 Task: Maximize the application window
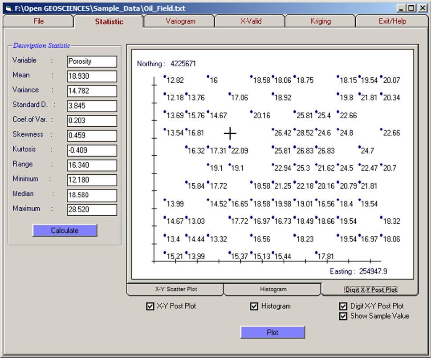411,8
